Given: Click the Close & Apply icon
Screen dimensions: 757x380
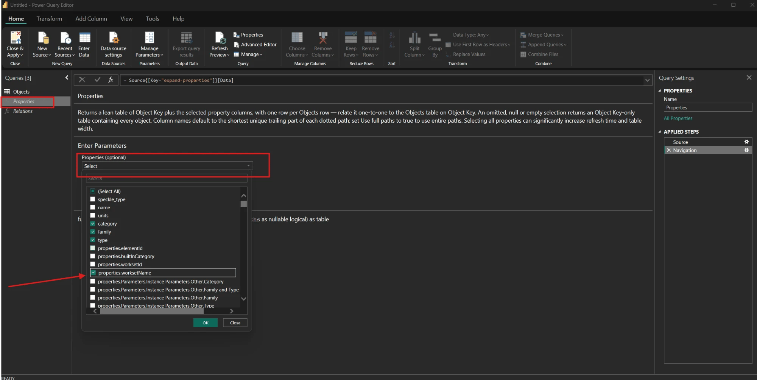Looking at the screenshot, I should [16, 38].
